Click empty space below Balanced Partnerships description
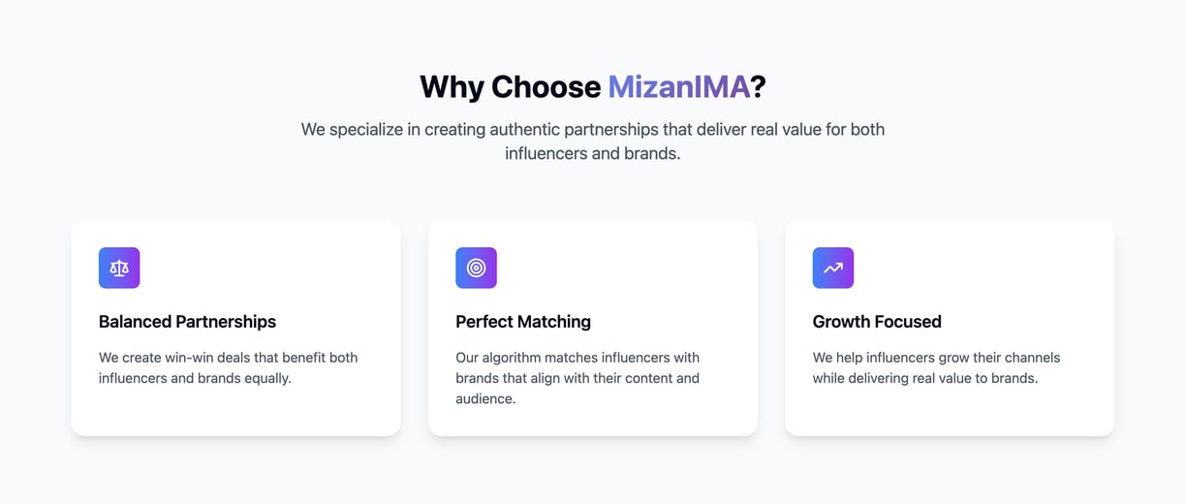Image resolution: width=1186 pixels, height=504 pixels. [235, 411]
